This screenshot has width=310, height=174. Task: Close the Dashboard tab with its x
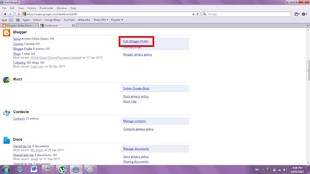[74, 26]
